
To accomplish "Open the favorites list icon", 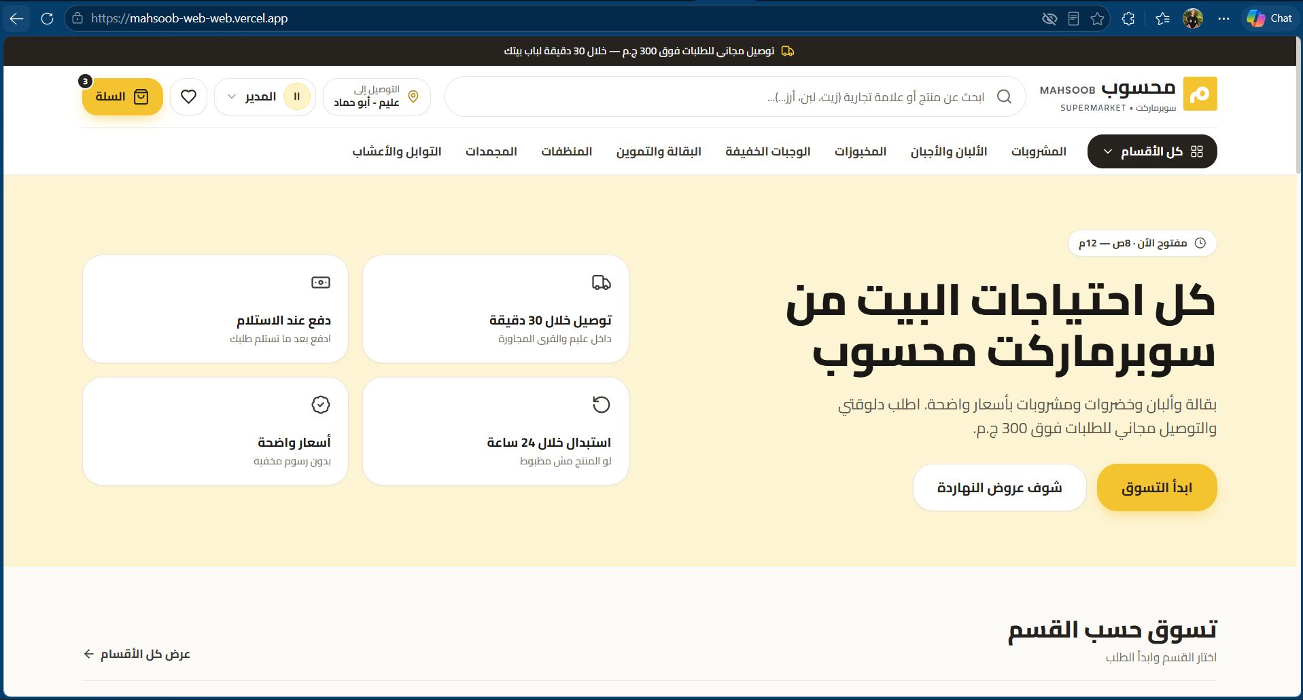I will coord(1162,18).
